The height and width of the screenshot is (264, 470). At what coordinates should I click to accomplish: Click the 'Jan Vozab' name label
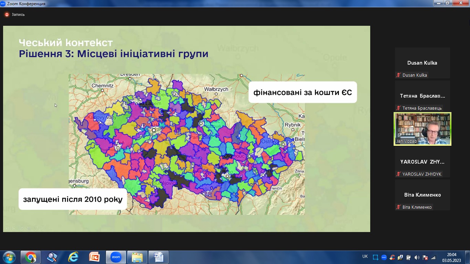[x=406, y=141]
